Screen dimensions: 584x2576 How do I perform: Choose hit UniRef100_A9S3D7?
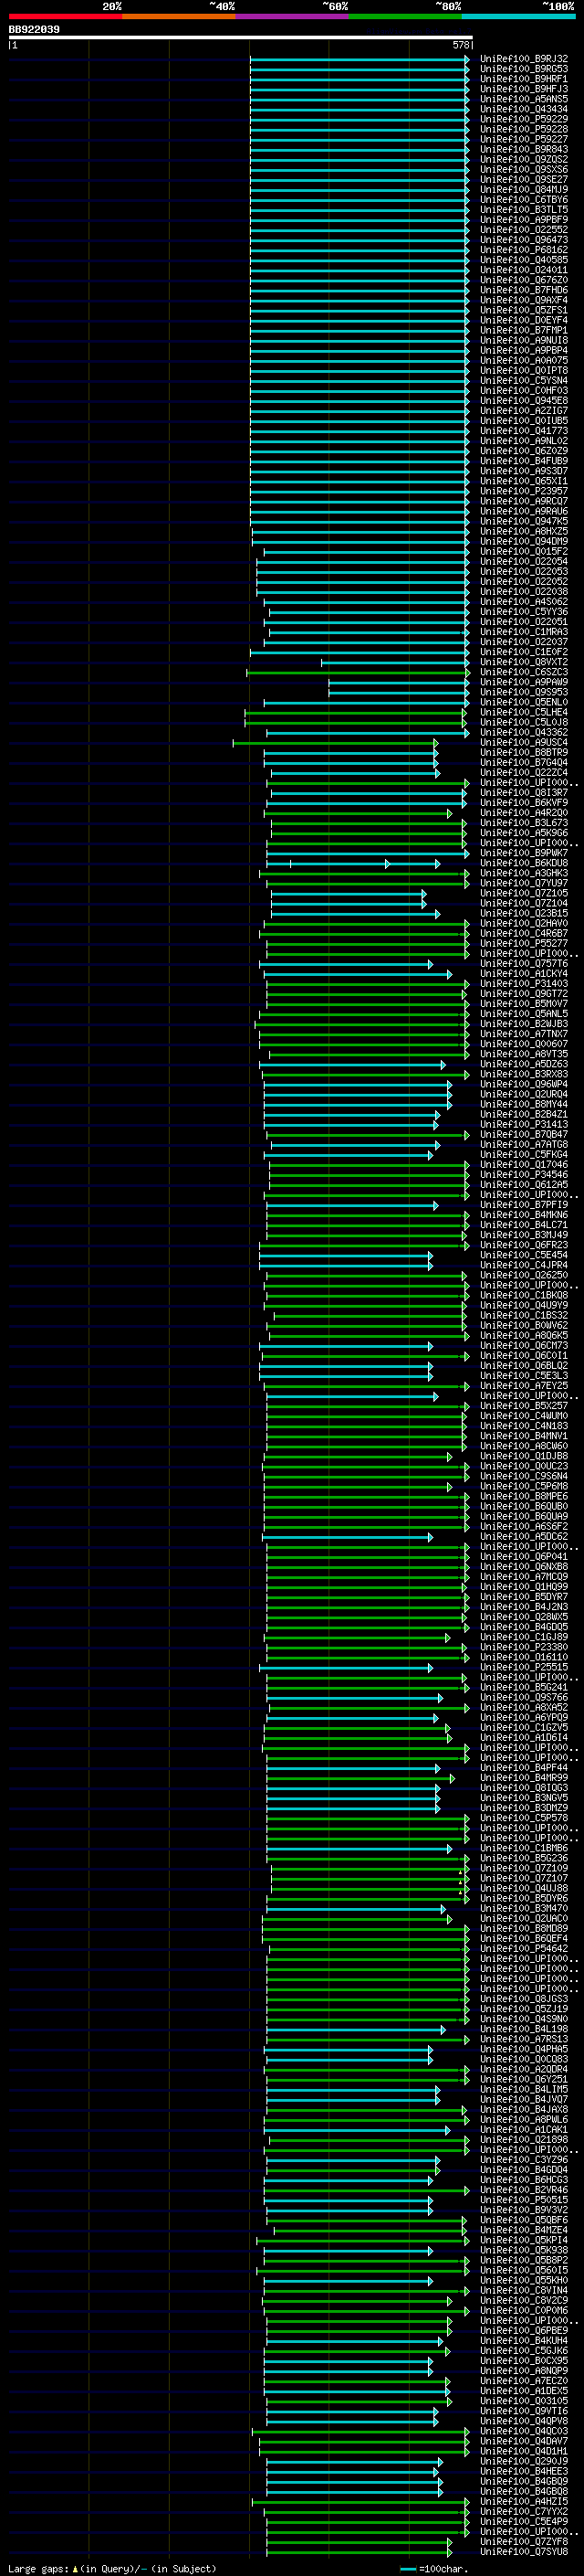pos(524,471)
